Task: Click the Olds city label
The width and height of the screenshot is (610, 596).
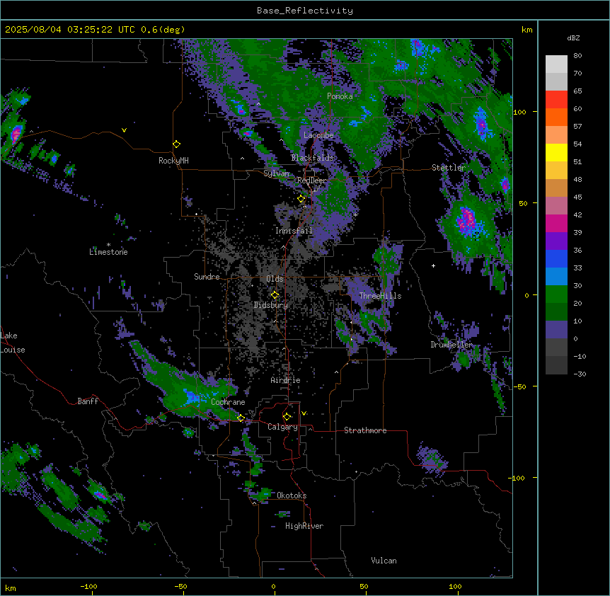Action: (x=275, y=279)
